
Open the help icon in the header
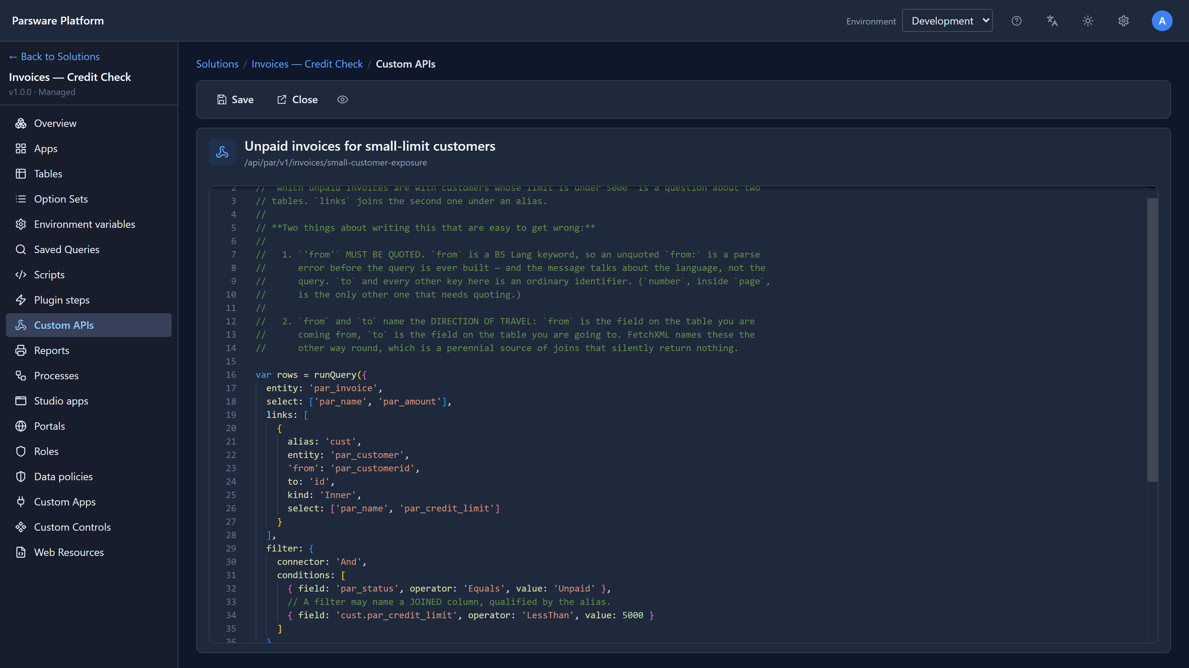tap(1016, 21)
